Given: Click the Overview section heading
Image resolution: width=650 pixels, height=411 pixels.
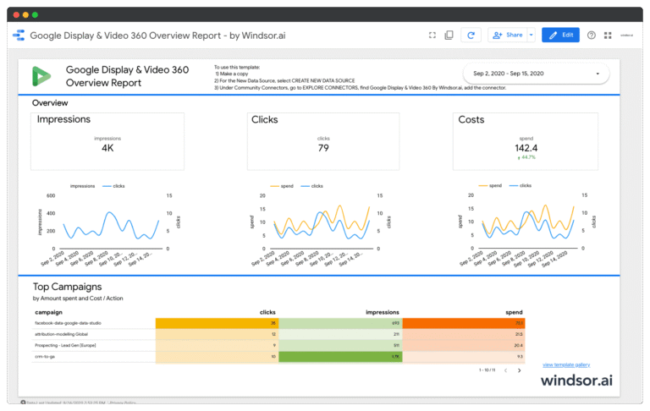Looking at the screenshot, I should coord(50,103).
